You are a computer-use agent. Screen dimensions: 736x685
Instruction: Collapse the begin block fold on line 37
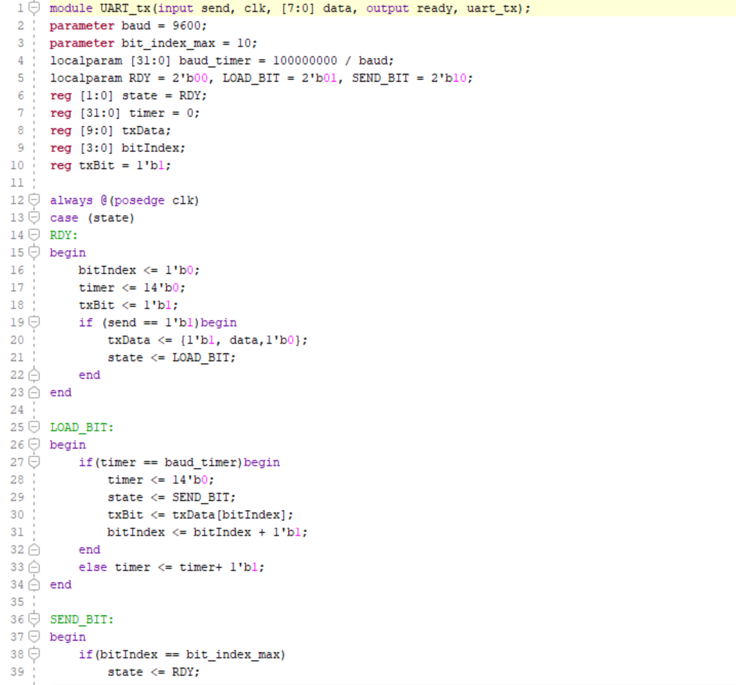(x=34, y=636)
